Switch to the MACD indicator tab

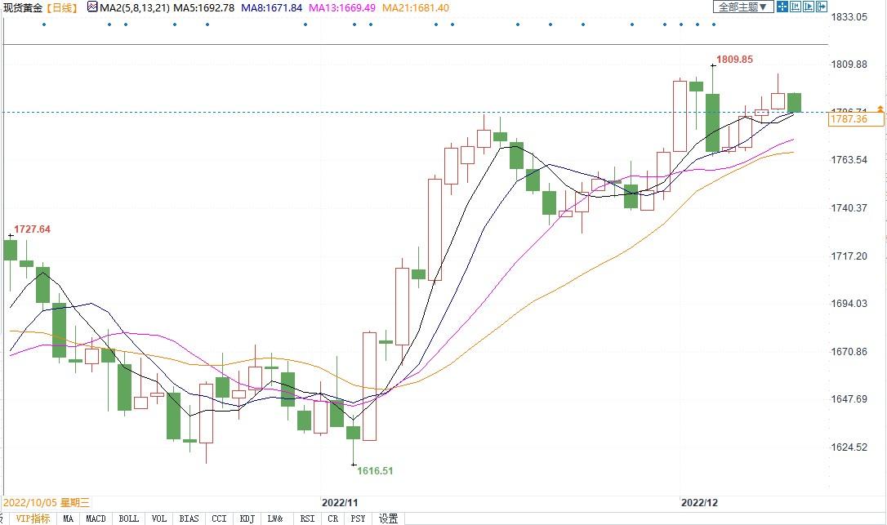point(96,518)
